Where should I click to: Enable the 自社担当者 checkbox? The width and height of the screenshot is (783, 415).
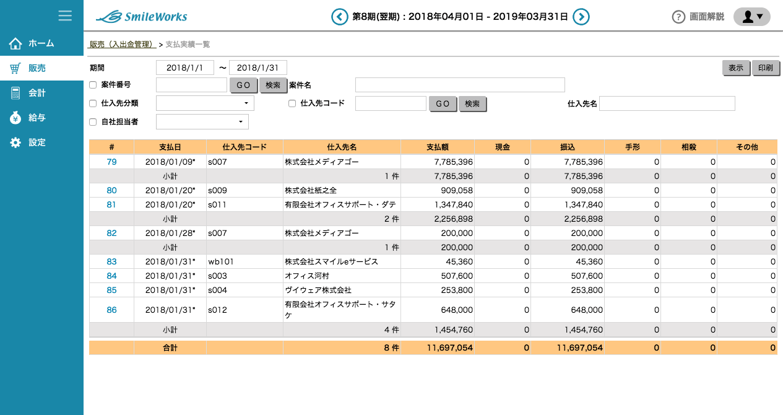(93, 122)
